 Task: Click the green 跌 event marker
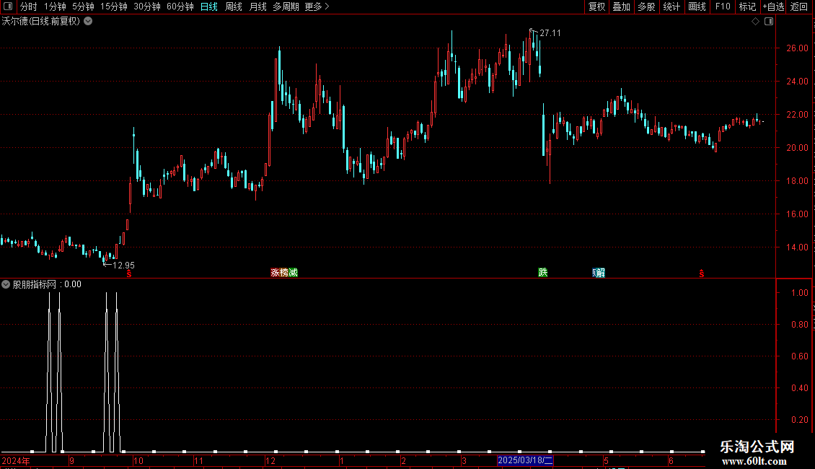542,273
